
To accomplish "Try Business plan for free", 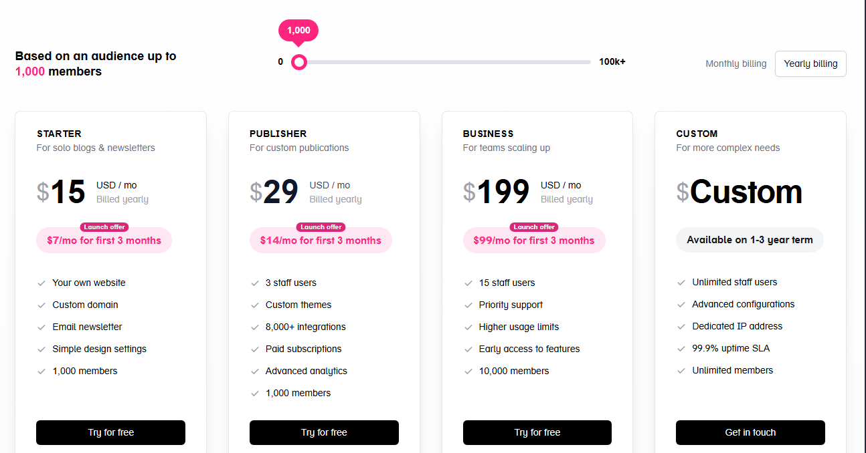I will [x=537, y=432].
